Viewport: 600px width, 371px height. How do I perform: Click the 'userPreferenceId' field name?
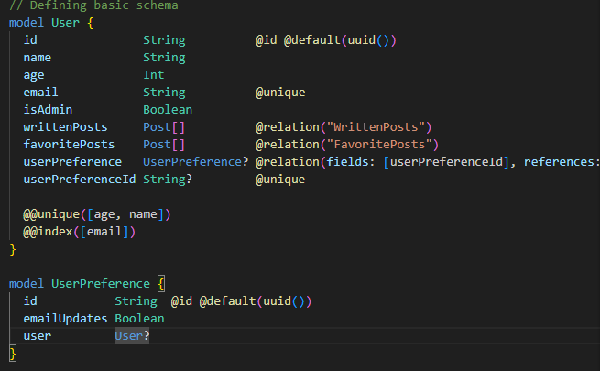(80, 180)
